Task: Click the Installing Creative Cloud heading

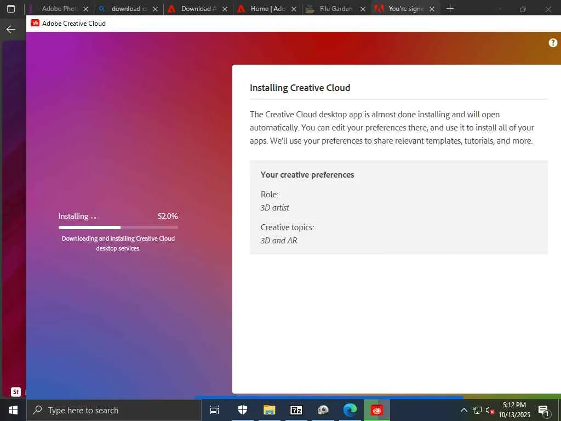Action: point(300,88)
